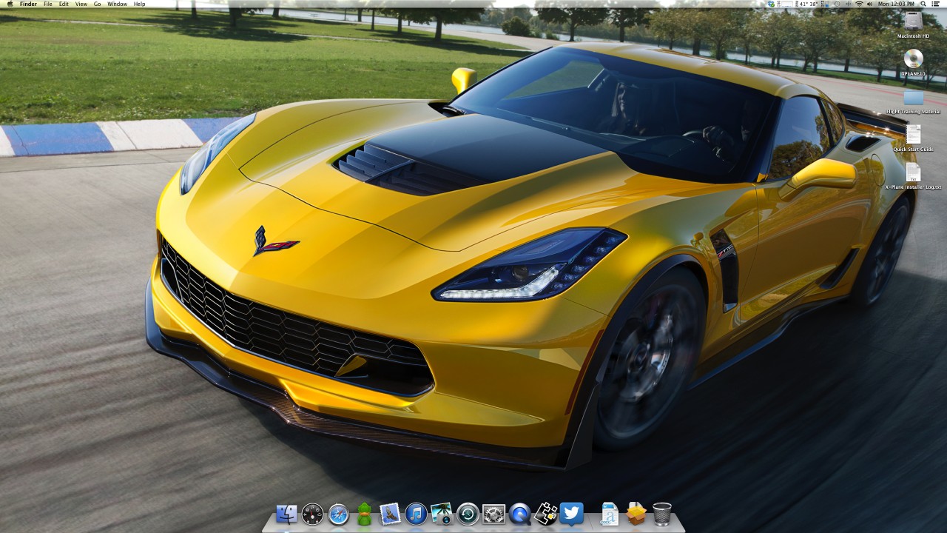Launch Safari from the Dock
The width and height of the screenshot is (947, 533).
pos(338,514)
